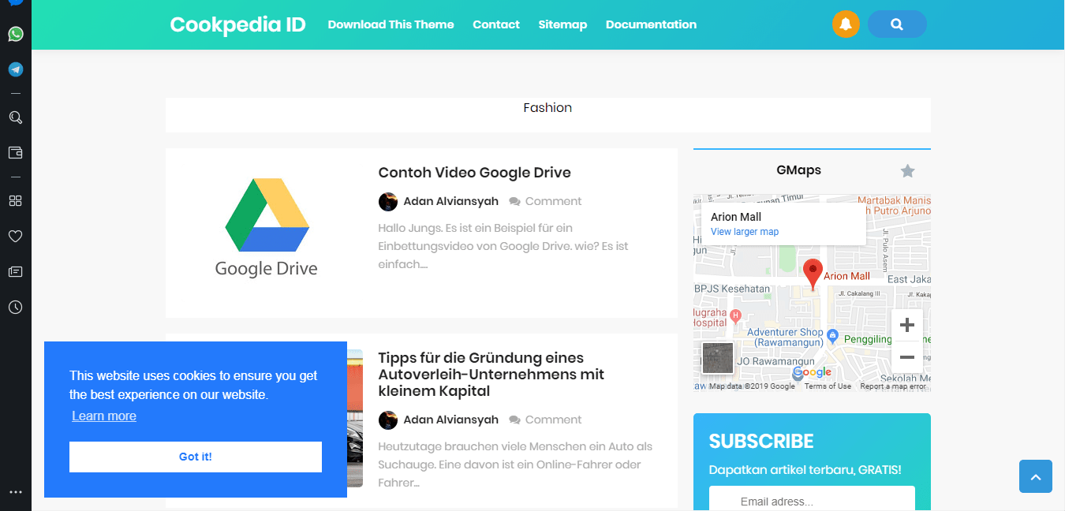Screen dimensions: 1065x511
Task: Zoom out on the map
Action: 907,357
